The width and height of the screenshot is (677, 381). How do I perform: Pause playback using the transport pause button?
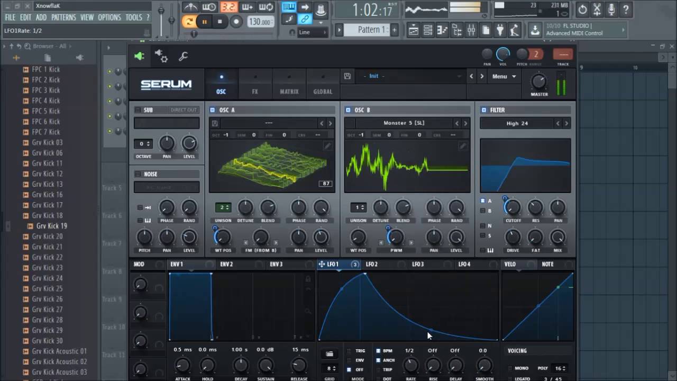click(204, 22)
